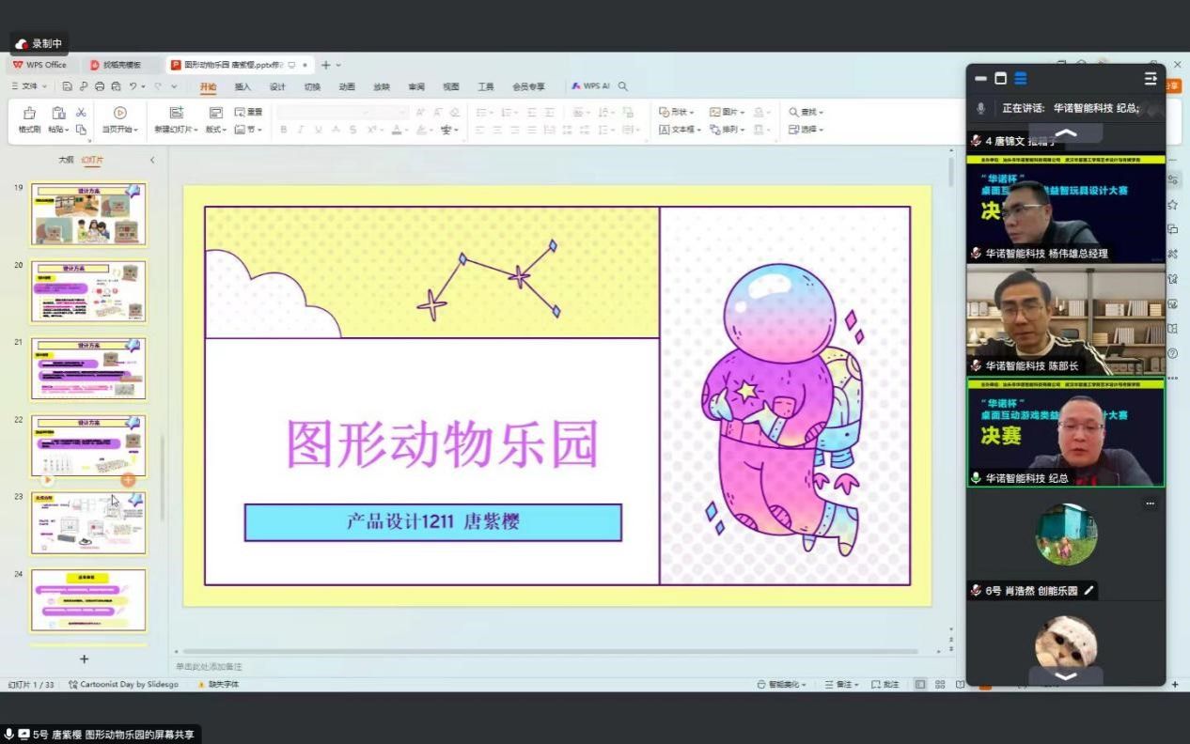Click the Print icon in quick access toolbar
This screenshot has height=744, width=1190.
[x=99, y=86]
